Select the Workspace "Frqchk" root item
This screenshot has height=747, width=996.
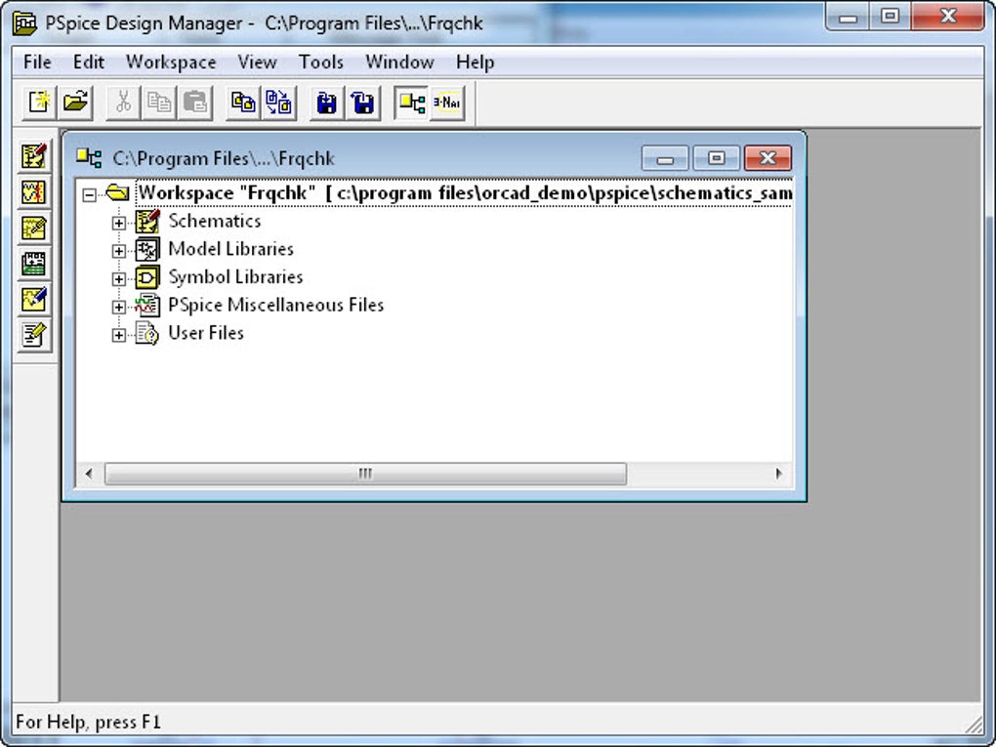465,193
